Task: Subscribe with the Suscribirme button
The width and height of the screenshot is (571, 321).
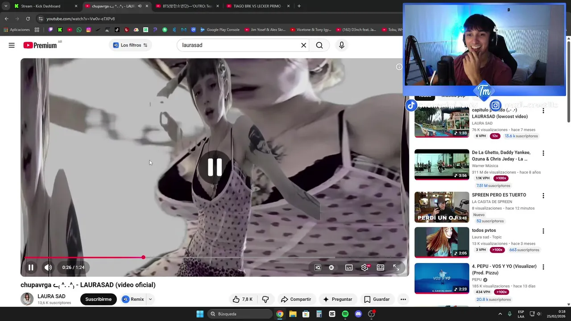Action: coord(98,299)
